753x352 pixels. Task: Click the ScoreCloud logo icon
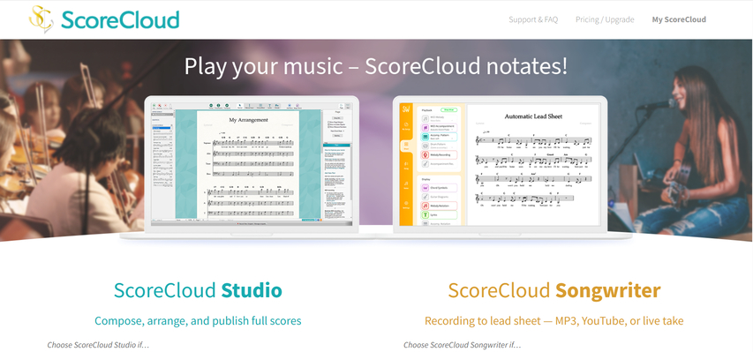pos(41,19)
